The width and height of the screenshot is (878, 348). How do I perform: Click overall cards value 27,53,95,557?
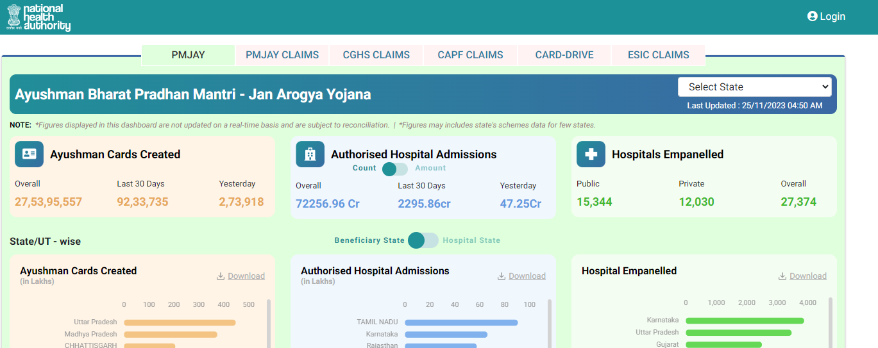49,202
